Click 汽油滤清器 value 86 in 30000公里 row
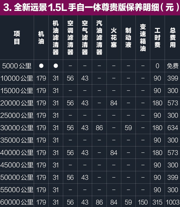Screen dimensions: 180x207 (x=99, y=128)
